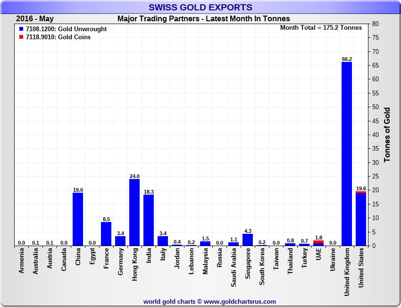Click the 'India' axis label

pyautogui.click(x=149, y=256)
